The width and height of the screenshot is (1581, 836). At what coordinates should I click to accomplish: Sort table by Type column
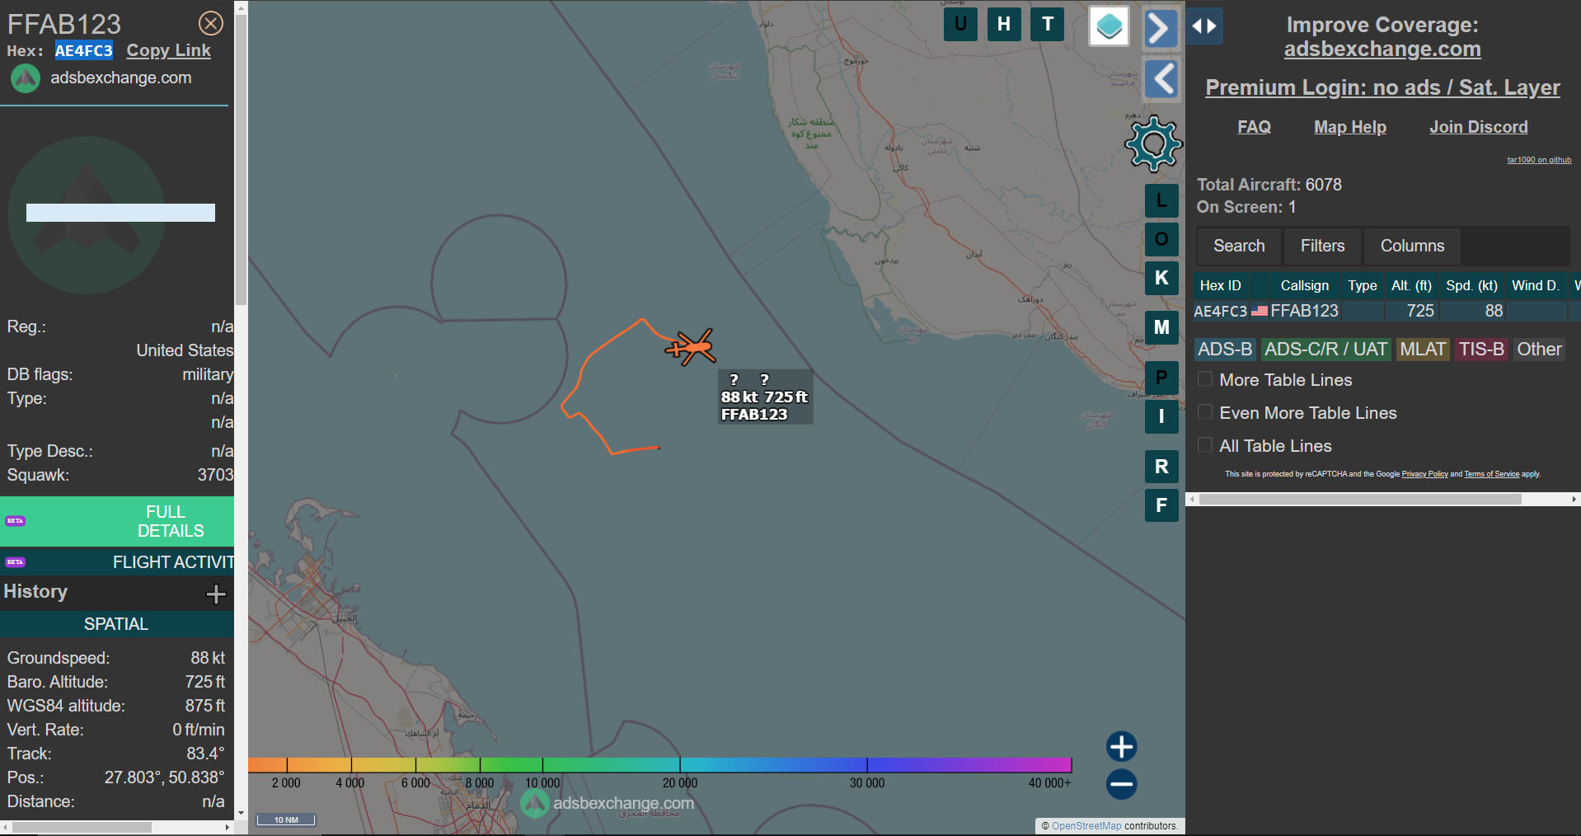click(1363, 285)
